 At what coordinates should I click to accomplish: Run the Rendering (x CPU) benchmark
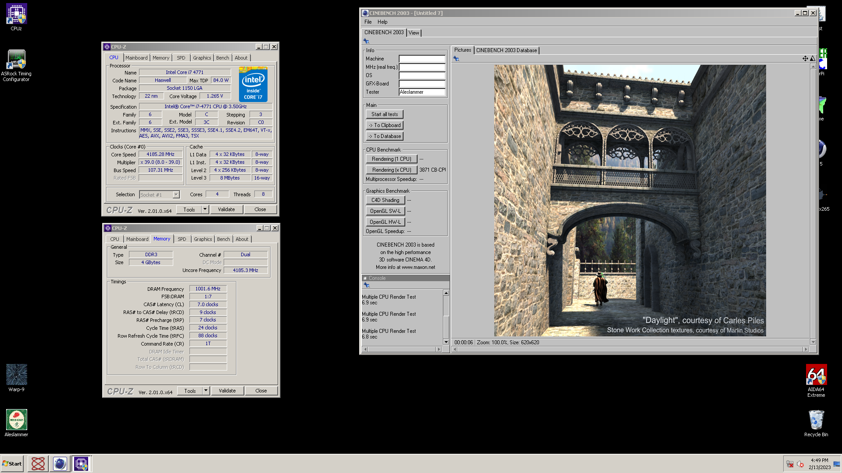391,170
